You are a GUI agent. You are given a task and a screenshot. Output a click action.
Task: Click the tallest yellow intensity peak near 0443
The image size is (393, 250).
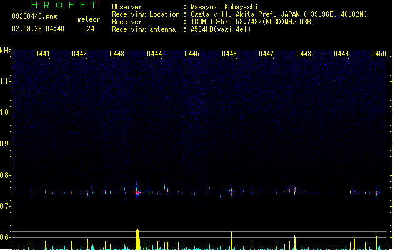point(137,239)
